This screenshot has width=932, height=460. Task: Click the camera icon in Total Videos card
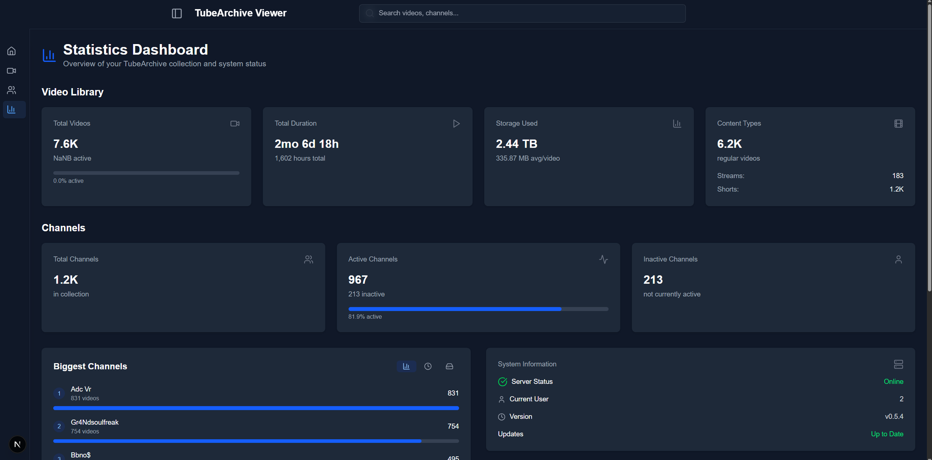[x=235, y=124]
